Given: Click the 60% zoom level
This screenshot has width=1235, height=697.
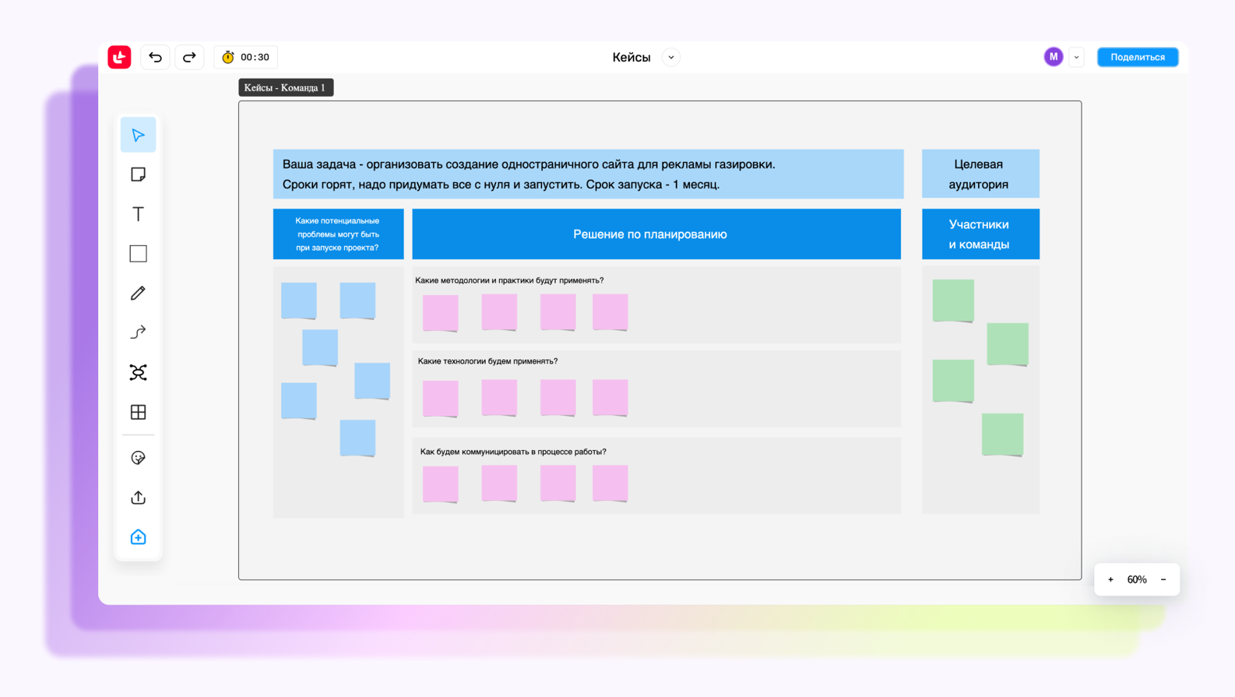Looking at the screenshot, I should 1137,579.
